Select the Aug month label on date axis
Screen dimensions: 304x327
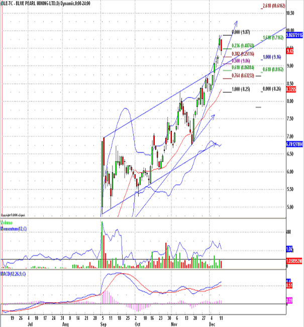pos(65,324)
